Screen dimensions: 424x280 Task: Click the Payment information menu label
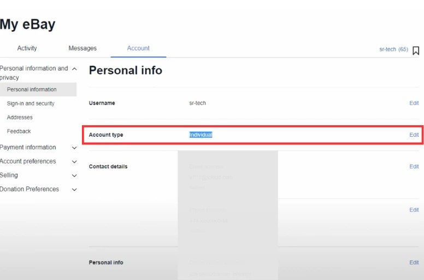[28, 148]
